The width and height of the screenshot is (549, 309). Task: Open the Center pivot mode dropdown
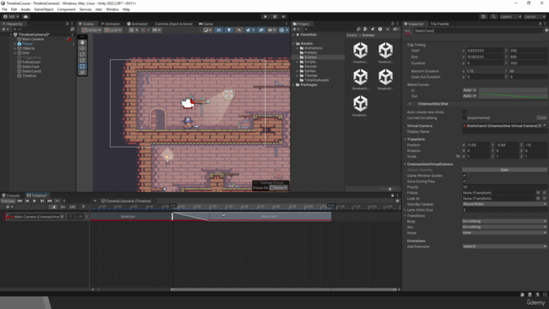coord(92,30)
